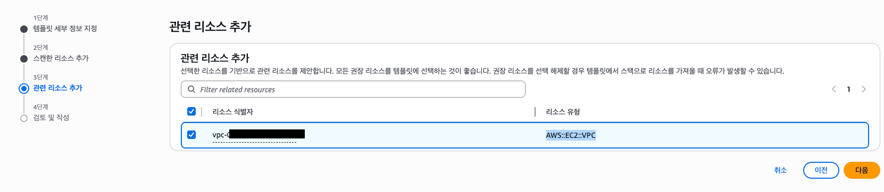Sort by 리소스 식별자 column header
884x192 pixels.
coord(232,111)
